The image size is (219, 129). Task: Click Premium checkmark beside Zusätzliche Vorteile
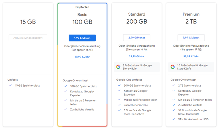point(174,105)
